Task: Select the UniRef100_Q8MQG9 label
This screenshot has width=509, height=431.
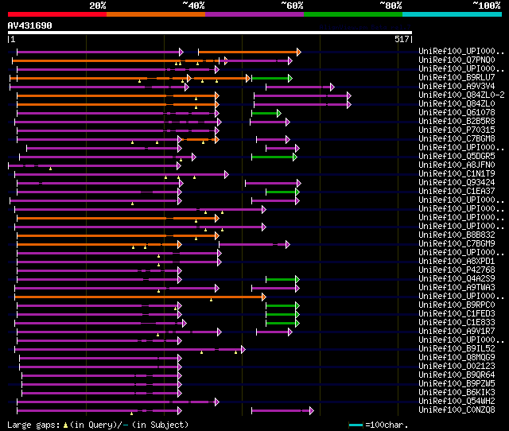Action: click(457, 358)
